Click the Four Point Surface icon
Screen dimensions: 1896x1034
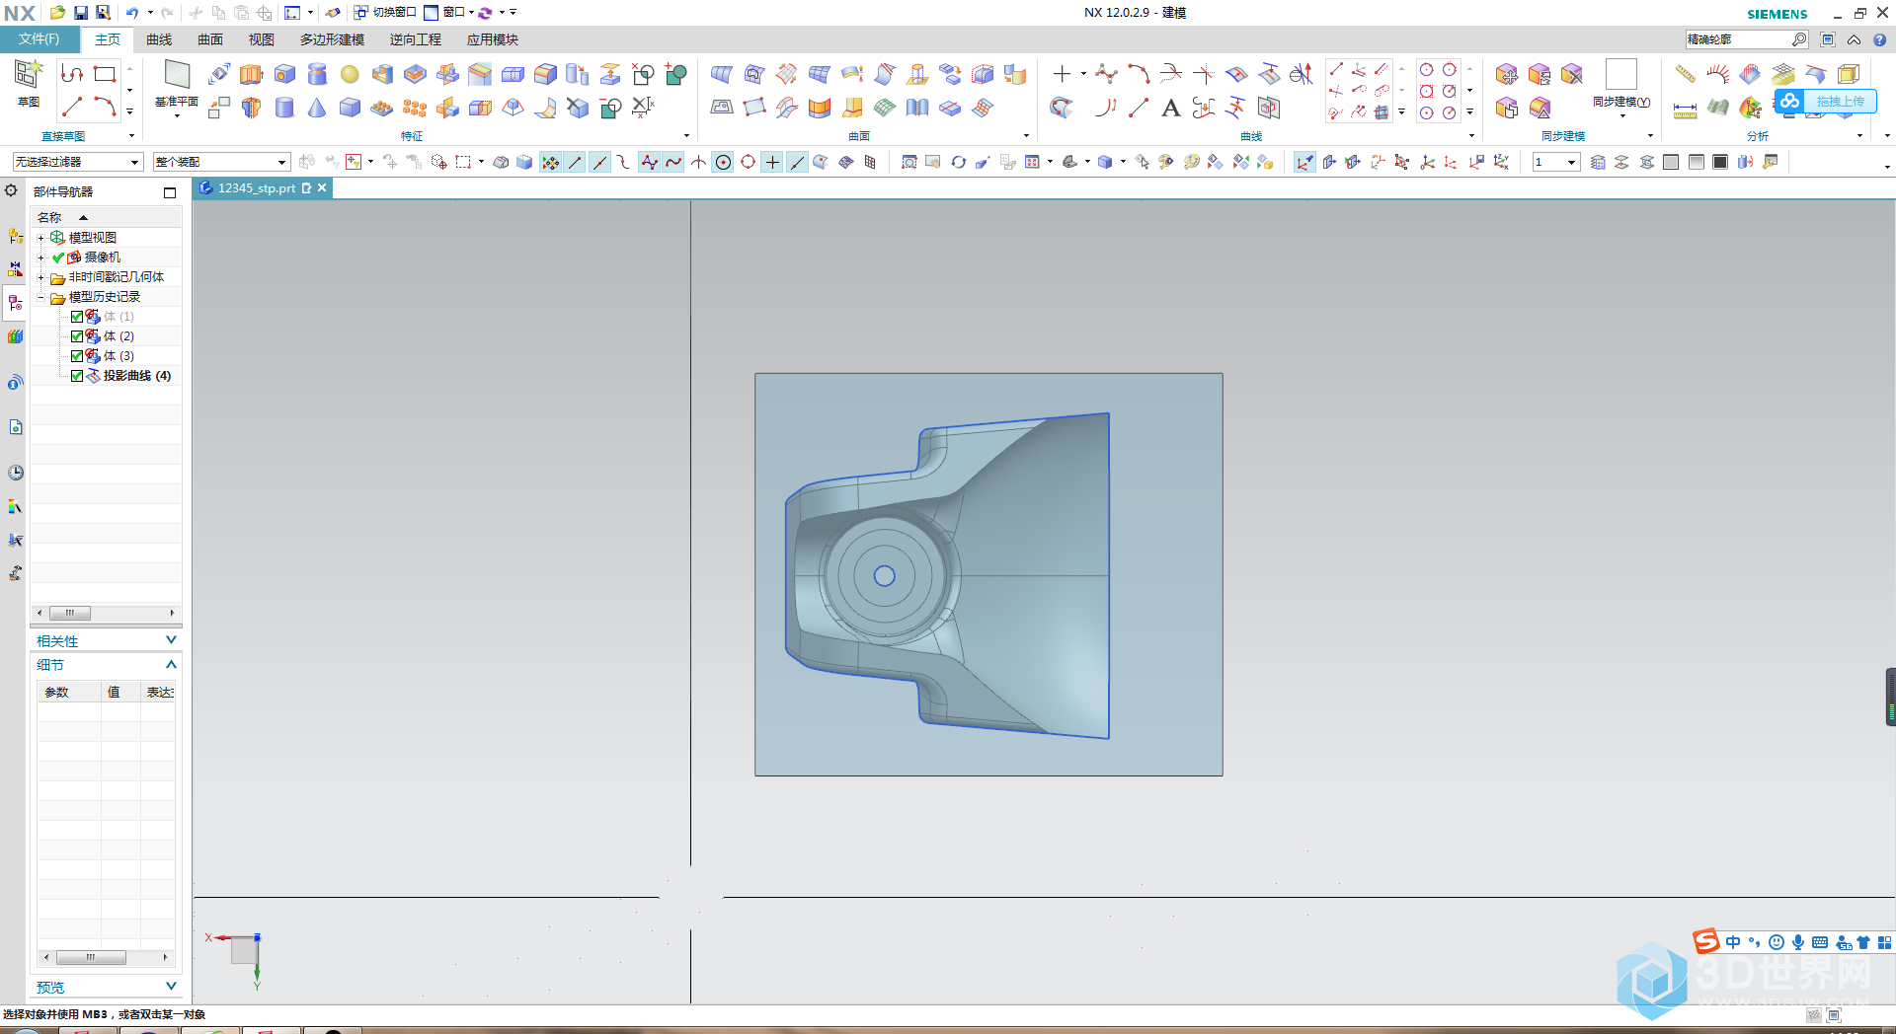coord(754,108)
